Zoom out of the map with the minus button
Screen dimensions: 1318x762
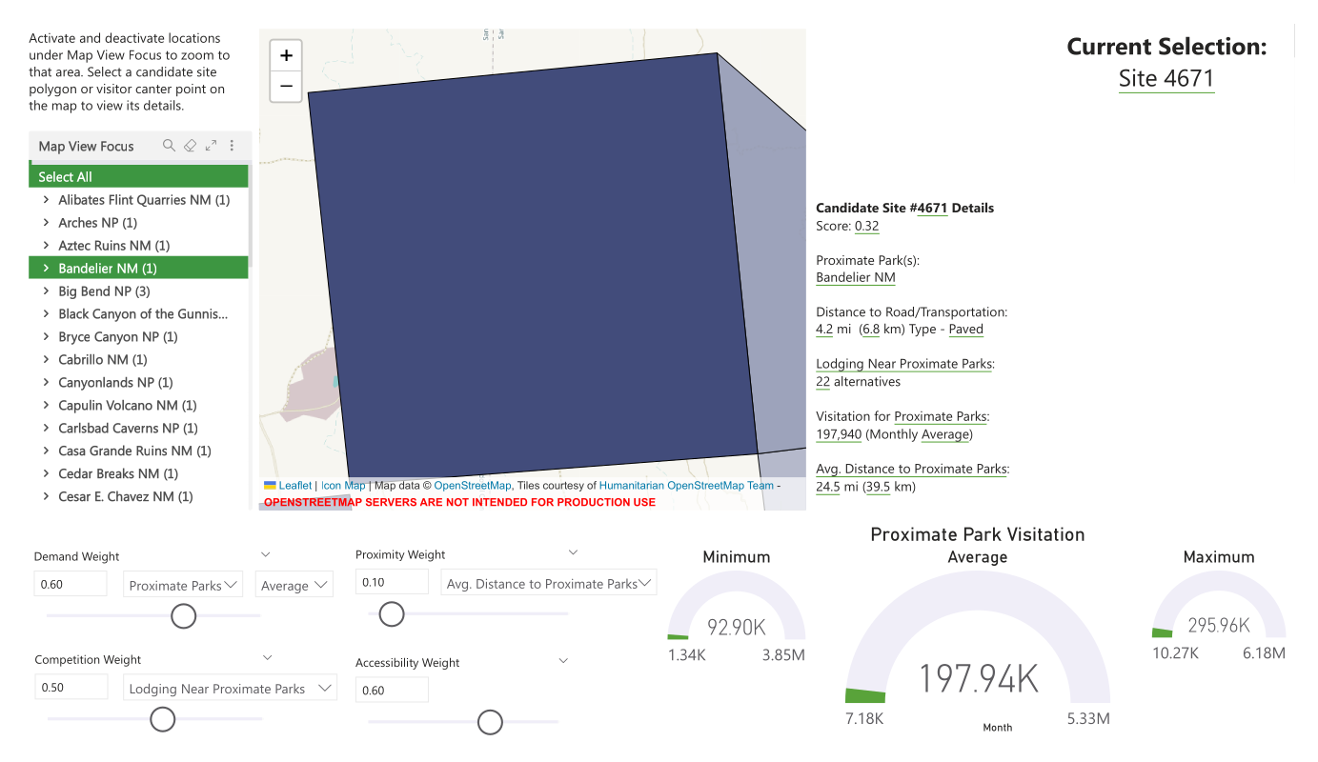coord(285,86)
